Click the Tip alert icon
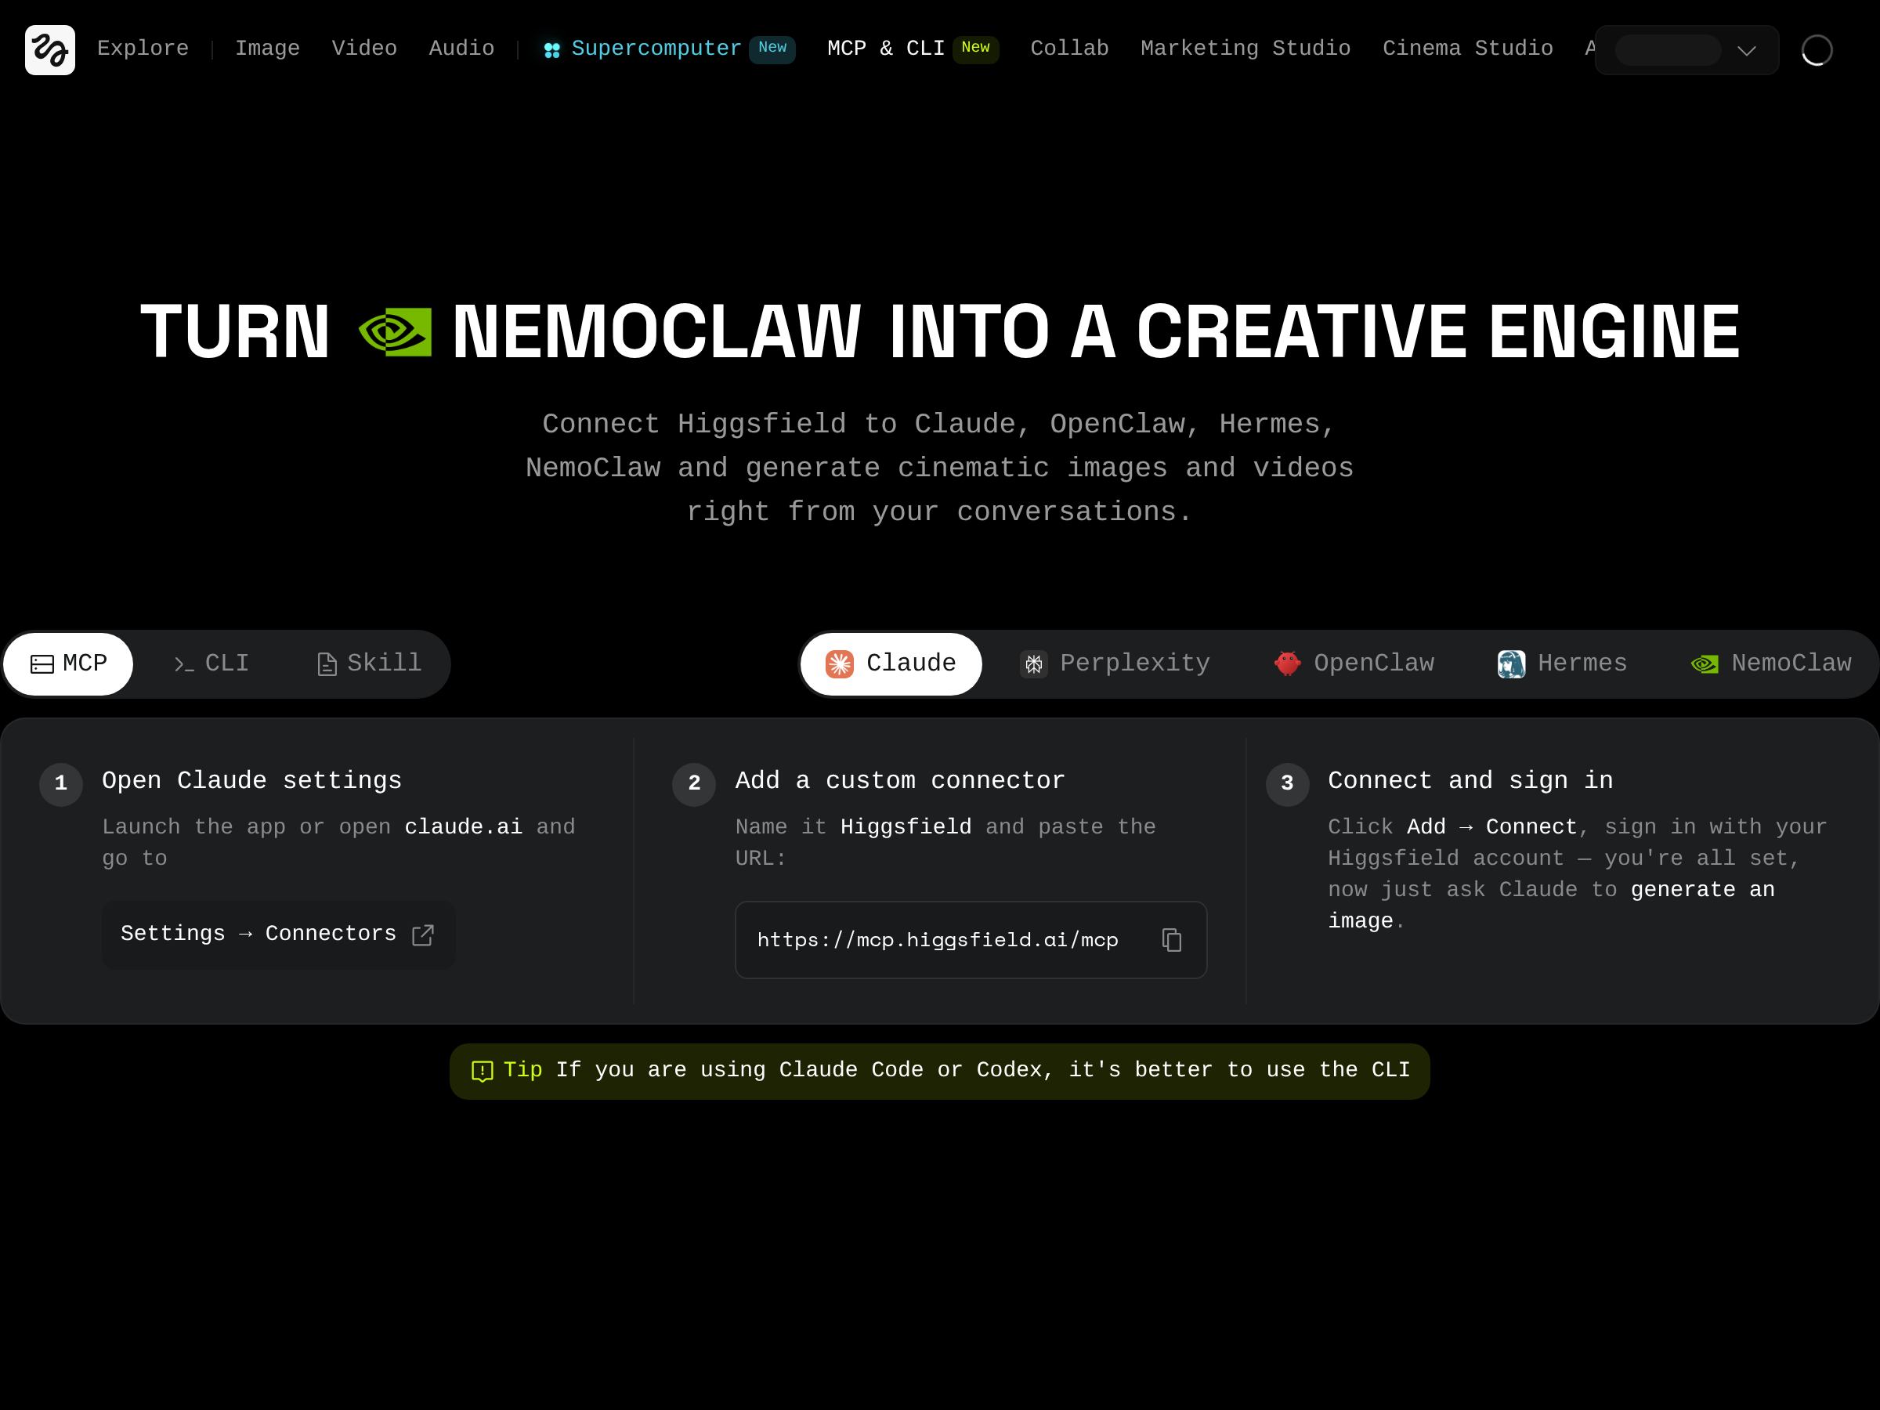The width and height of the screenshot is (1880, 1410). (x=482, y=1071)
